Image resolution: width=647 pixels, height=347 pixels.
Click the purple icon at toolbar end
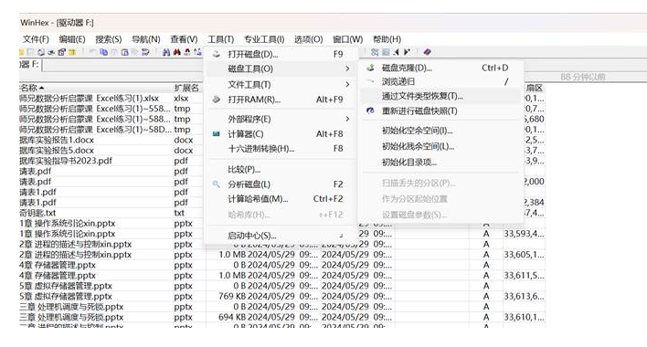click(x=427, y=52)
